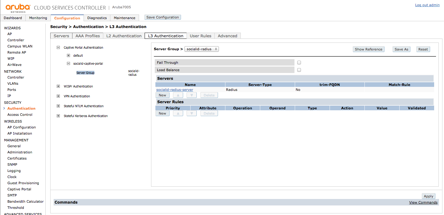Open AirWave in the sidebar

pyautogui.click(x=14, y=65)
